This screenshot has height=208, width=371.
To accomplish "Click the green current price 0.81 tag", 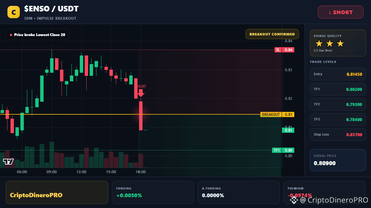I will pyautogui.click(x=288, y=130).
